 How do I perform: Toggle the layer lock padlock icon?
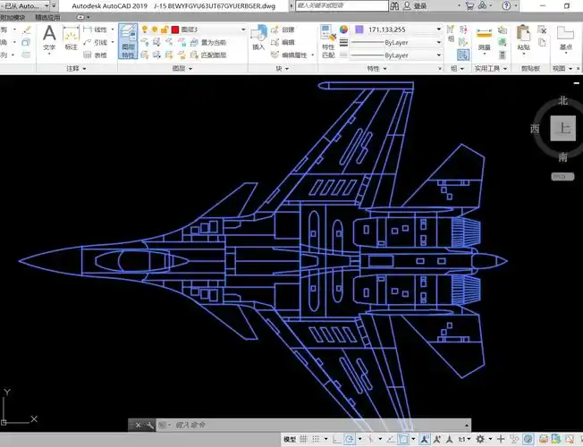(x=165, y=30)
